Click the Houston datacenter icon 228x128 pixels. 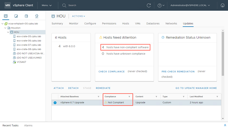(9, 28)
